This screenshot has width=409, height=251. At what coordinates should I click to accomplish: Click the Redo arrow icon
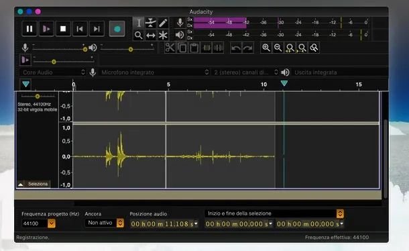click(248, 48)
